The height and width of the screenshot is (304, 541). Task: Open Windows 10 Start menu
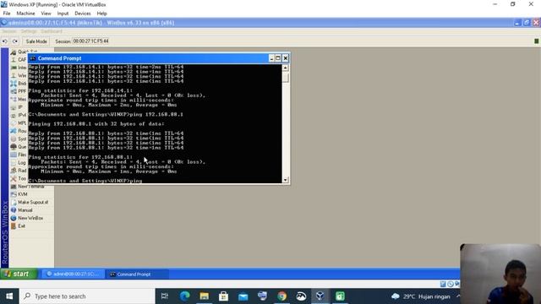(9, 296)
